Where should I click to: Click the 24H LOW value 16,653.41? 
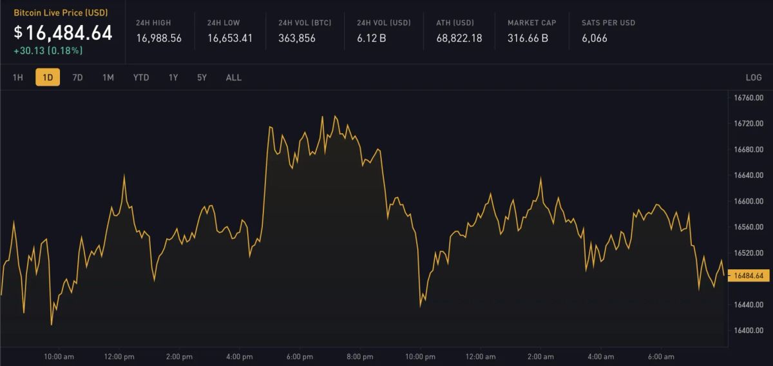click(x=230, y=38)
